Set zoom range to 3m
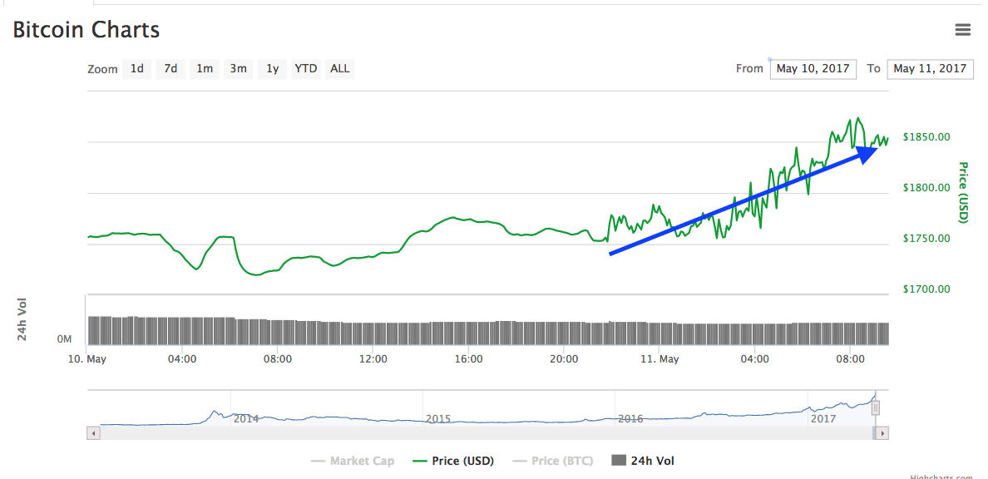Image resolution: width=988 pixels, height=479 pixels. coord(238,69)
